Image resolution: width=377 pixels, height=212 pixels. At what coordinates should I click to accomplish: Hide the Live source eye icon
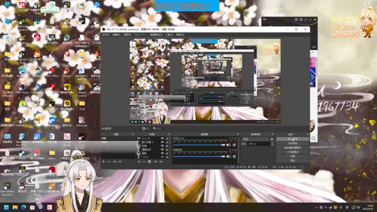[x=162, y=139]
